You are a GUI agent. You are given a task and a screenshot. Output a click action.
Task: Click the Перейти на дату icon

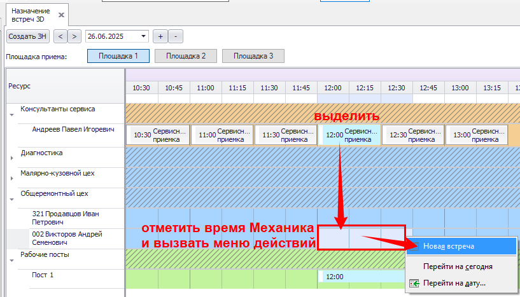pos(414,283)
